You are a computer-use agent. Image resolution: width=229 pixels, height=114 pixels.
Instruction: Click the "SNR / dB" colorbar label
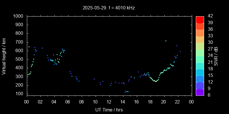click(x=216, y=56)
